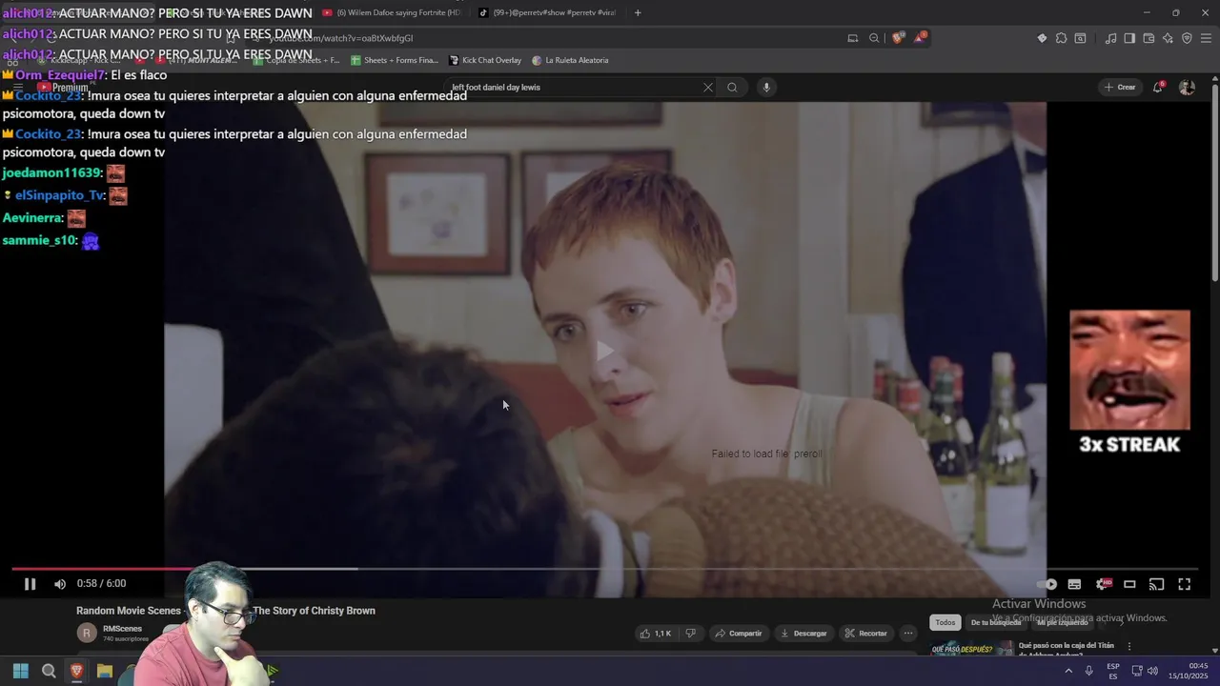Viewport: 1220px width, 686px height.
Task: Open the more actions ellipsis menu
Action: coord(908,634)
